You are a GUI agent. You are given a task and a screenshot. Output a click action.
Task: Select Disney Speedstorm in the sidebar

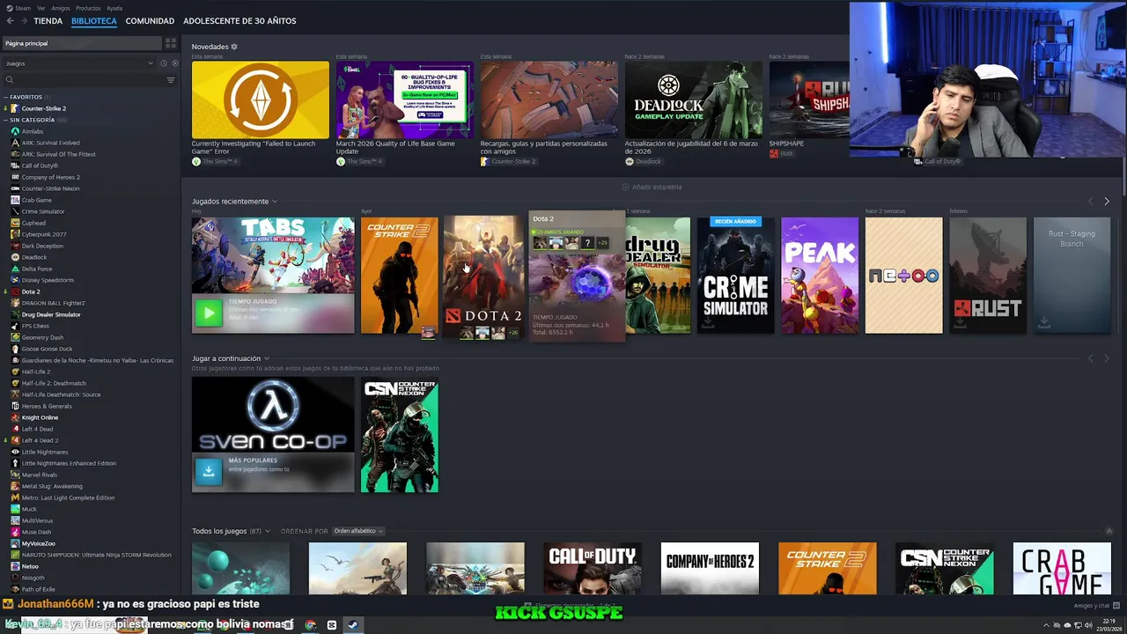pyautogui.click(x=48, y=280)
